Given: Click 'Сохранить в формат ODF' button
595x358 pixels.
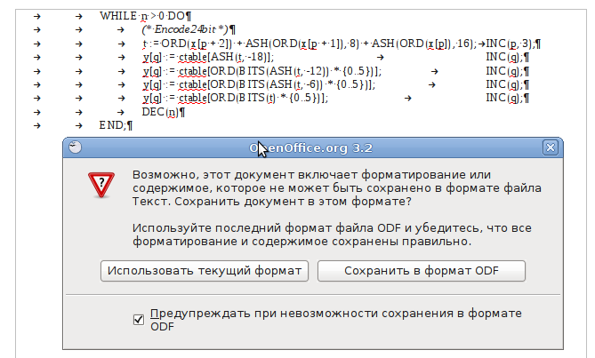Looking at the screenshot, I should (x=422, y=270).
